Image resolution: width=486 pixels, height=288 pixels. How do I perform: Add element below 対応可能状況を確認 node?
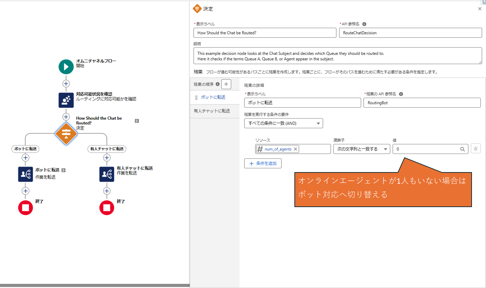coord(66,117)
